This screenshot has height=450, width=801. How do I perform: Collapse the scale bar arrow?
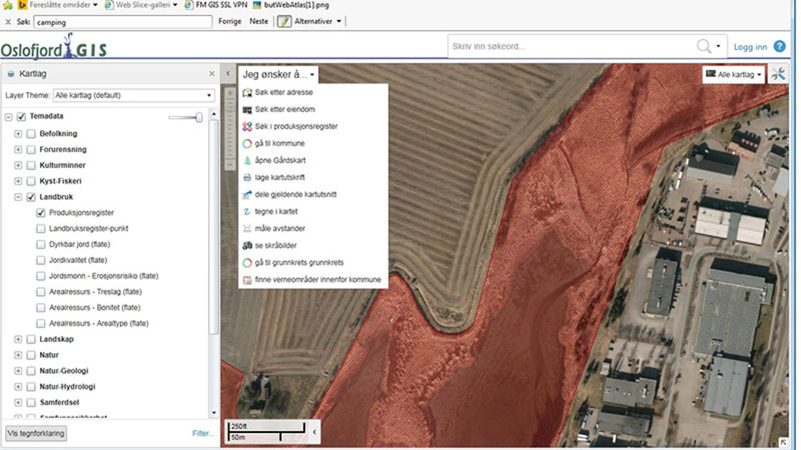[x=315, y=431]
